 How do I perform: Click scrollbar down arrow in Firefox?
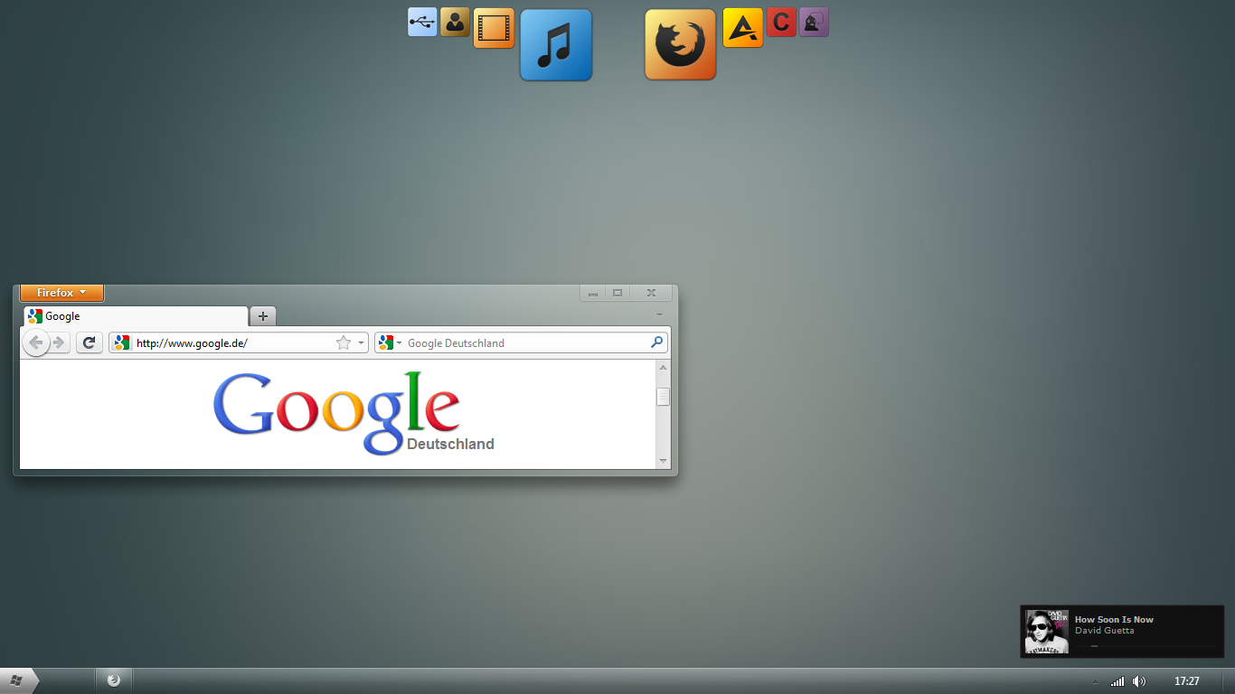pos(664,461)
